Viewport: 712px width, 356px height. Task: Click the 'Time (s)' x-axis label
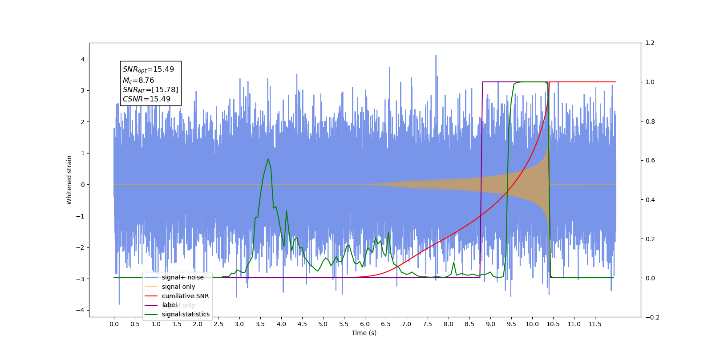[x=364, y=333]
